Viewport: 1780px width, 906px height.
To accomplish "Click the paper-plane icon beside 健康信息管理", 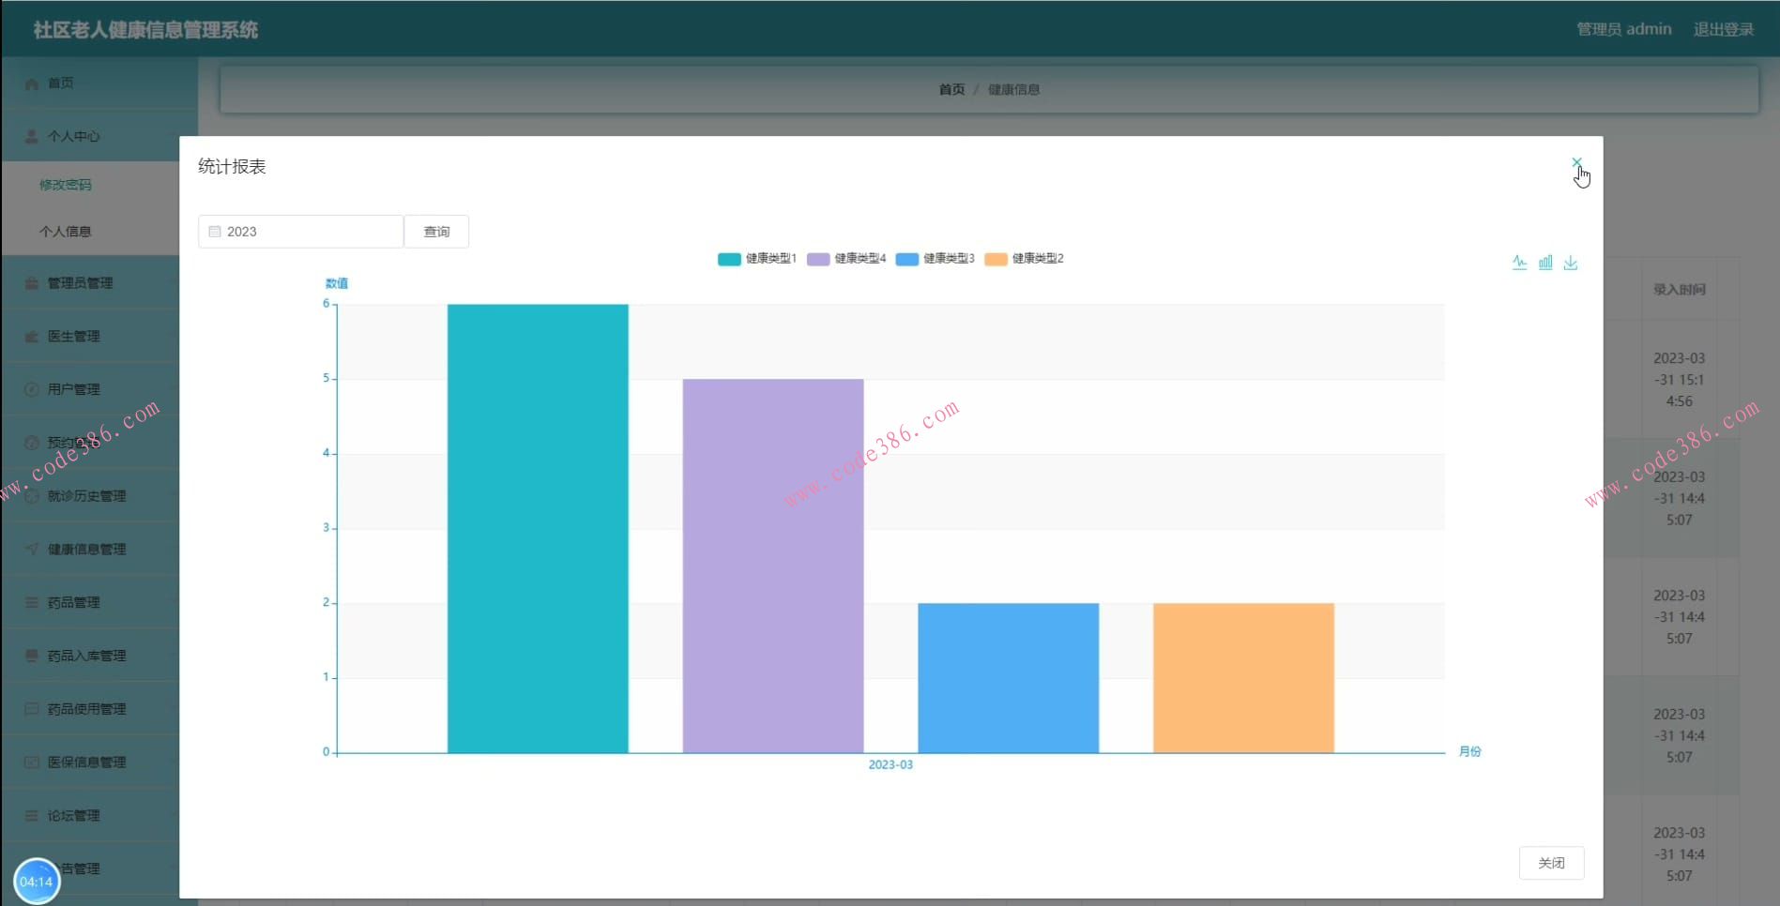I will [x=31, y=550].
